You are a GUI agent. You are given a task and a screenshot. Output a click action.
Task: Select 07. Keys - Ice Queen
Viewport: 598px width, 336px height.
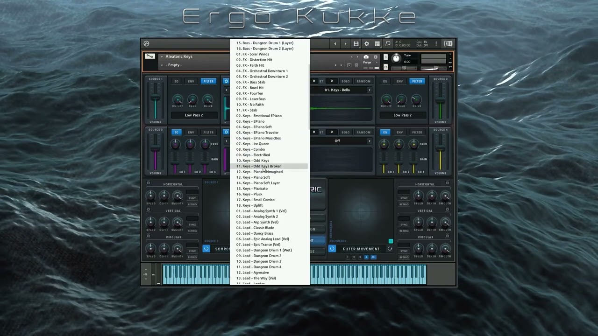(270, 144)
